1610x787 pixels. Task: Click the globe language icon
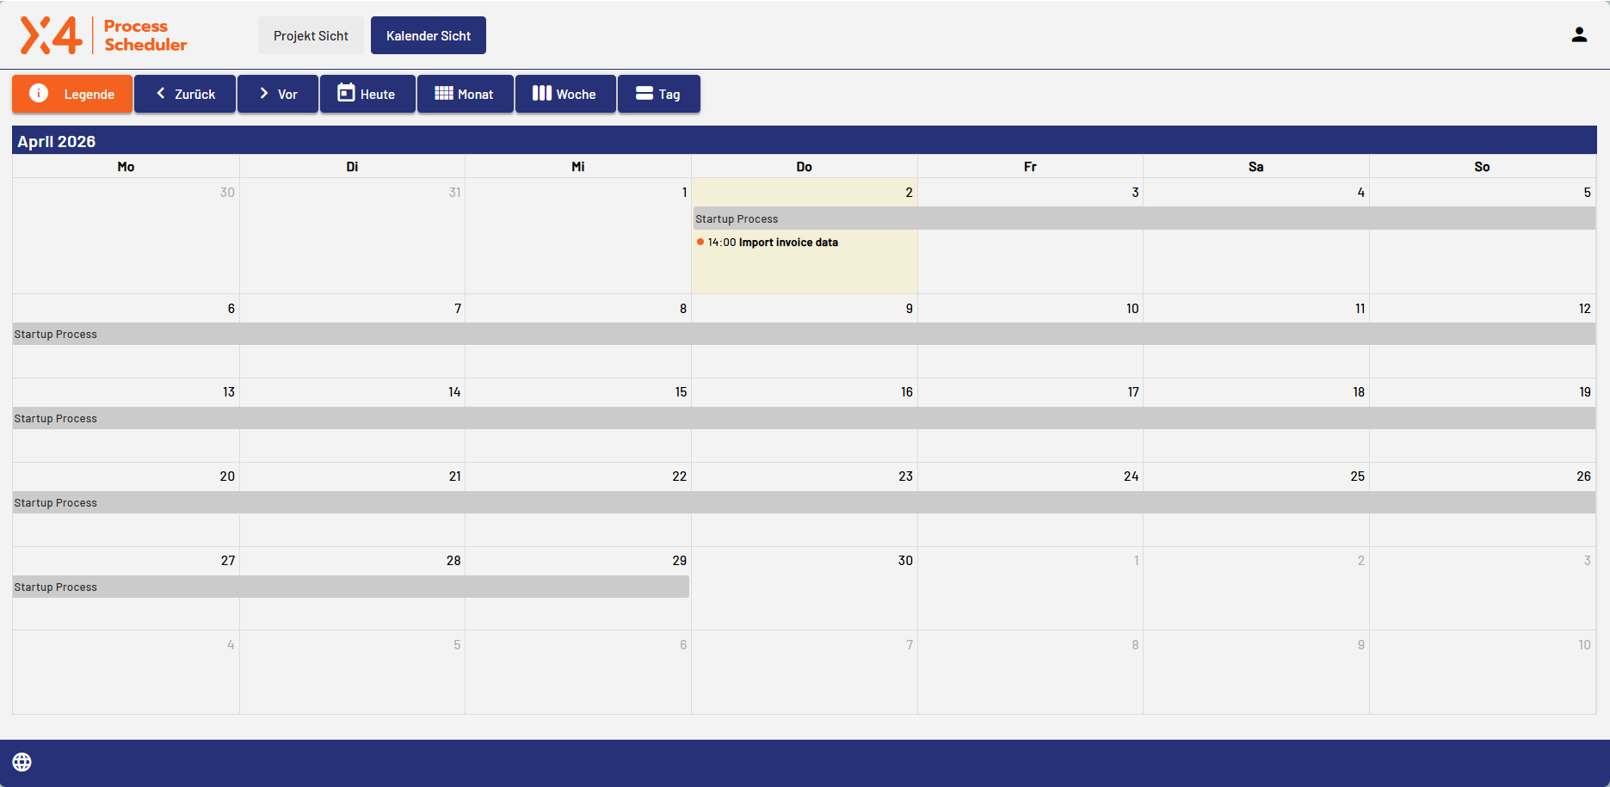pyautogui.click(x=22, y=762)
